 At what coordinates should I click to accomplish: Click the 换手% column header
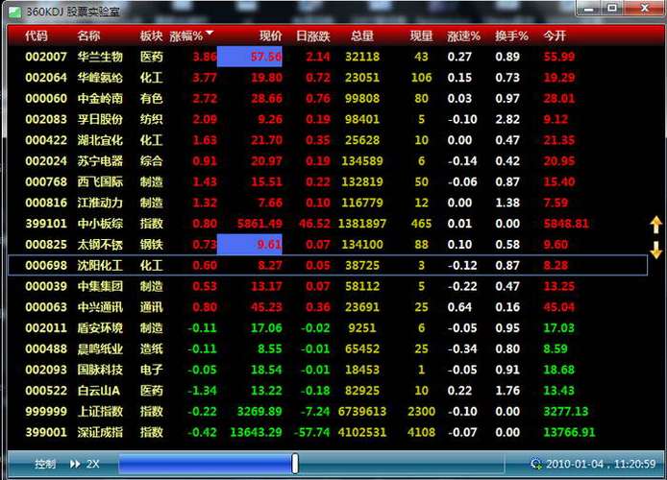[511, 36]
